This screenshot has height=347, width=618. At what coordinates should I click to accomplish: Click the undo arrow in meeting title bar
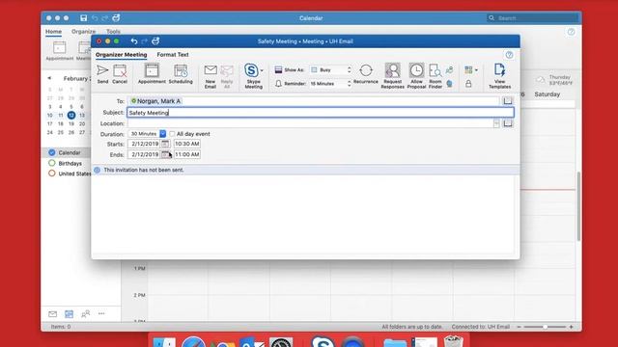[x=134, y=40]
